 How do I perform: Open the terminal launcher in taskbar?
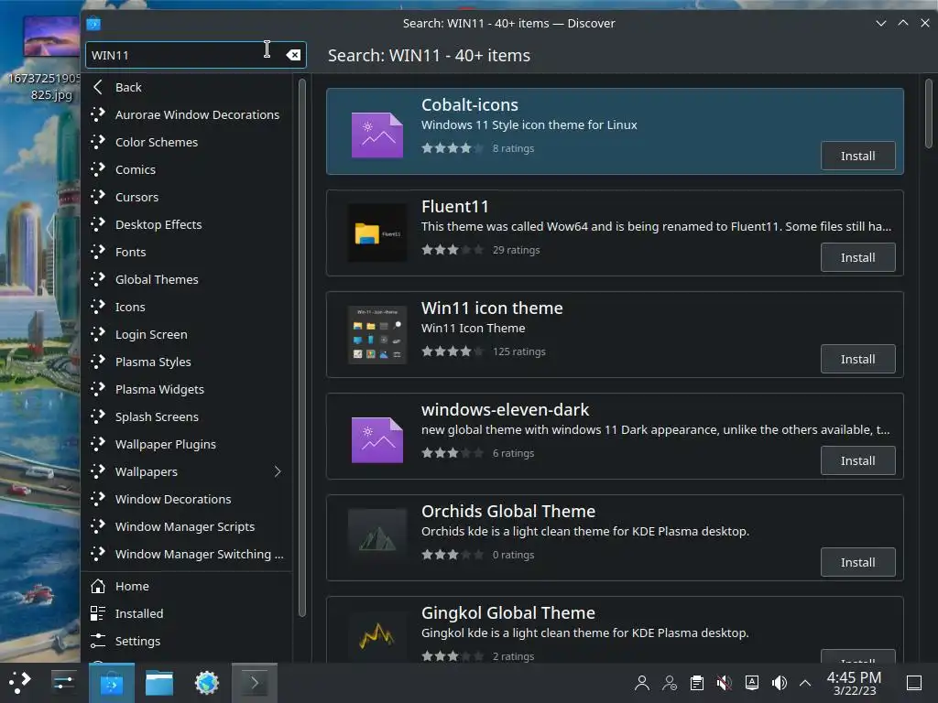click(x=255, y=683)
